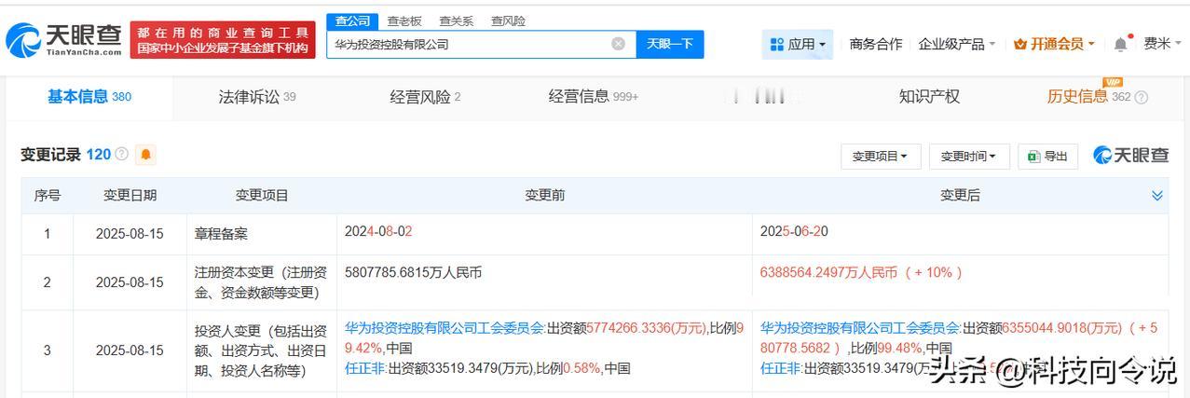Click the 商务合作 link
The image size is (1190, 398).
[x=876, y=44]
